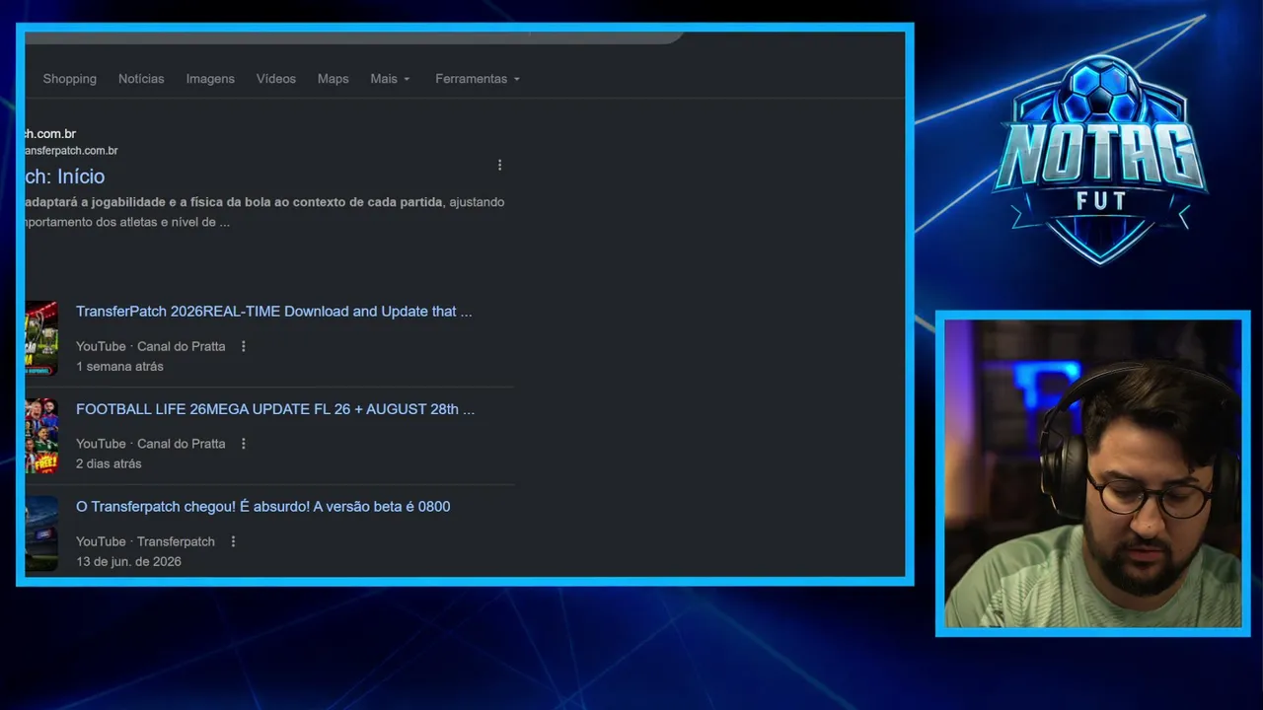Open more options for the transferpatch.com.br result

pyautogui.click(x=499, y=165)
